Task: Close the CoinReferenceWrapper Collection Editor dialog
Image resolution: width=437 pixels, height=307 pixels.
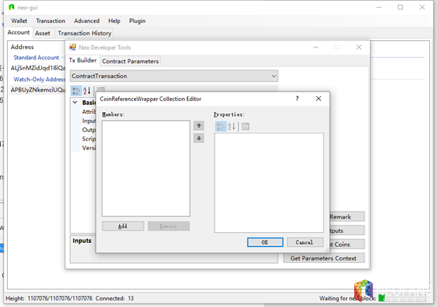Action: click(x=319, y=99)
